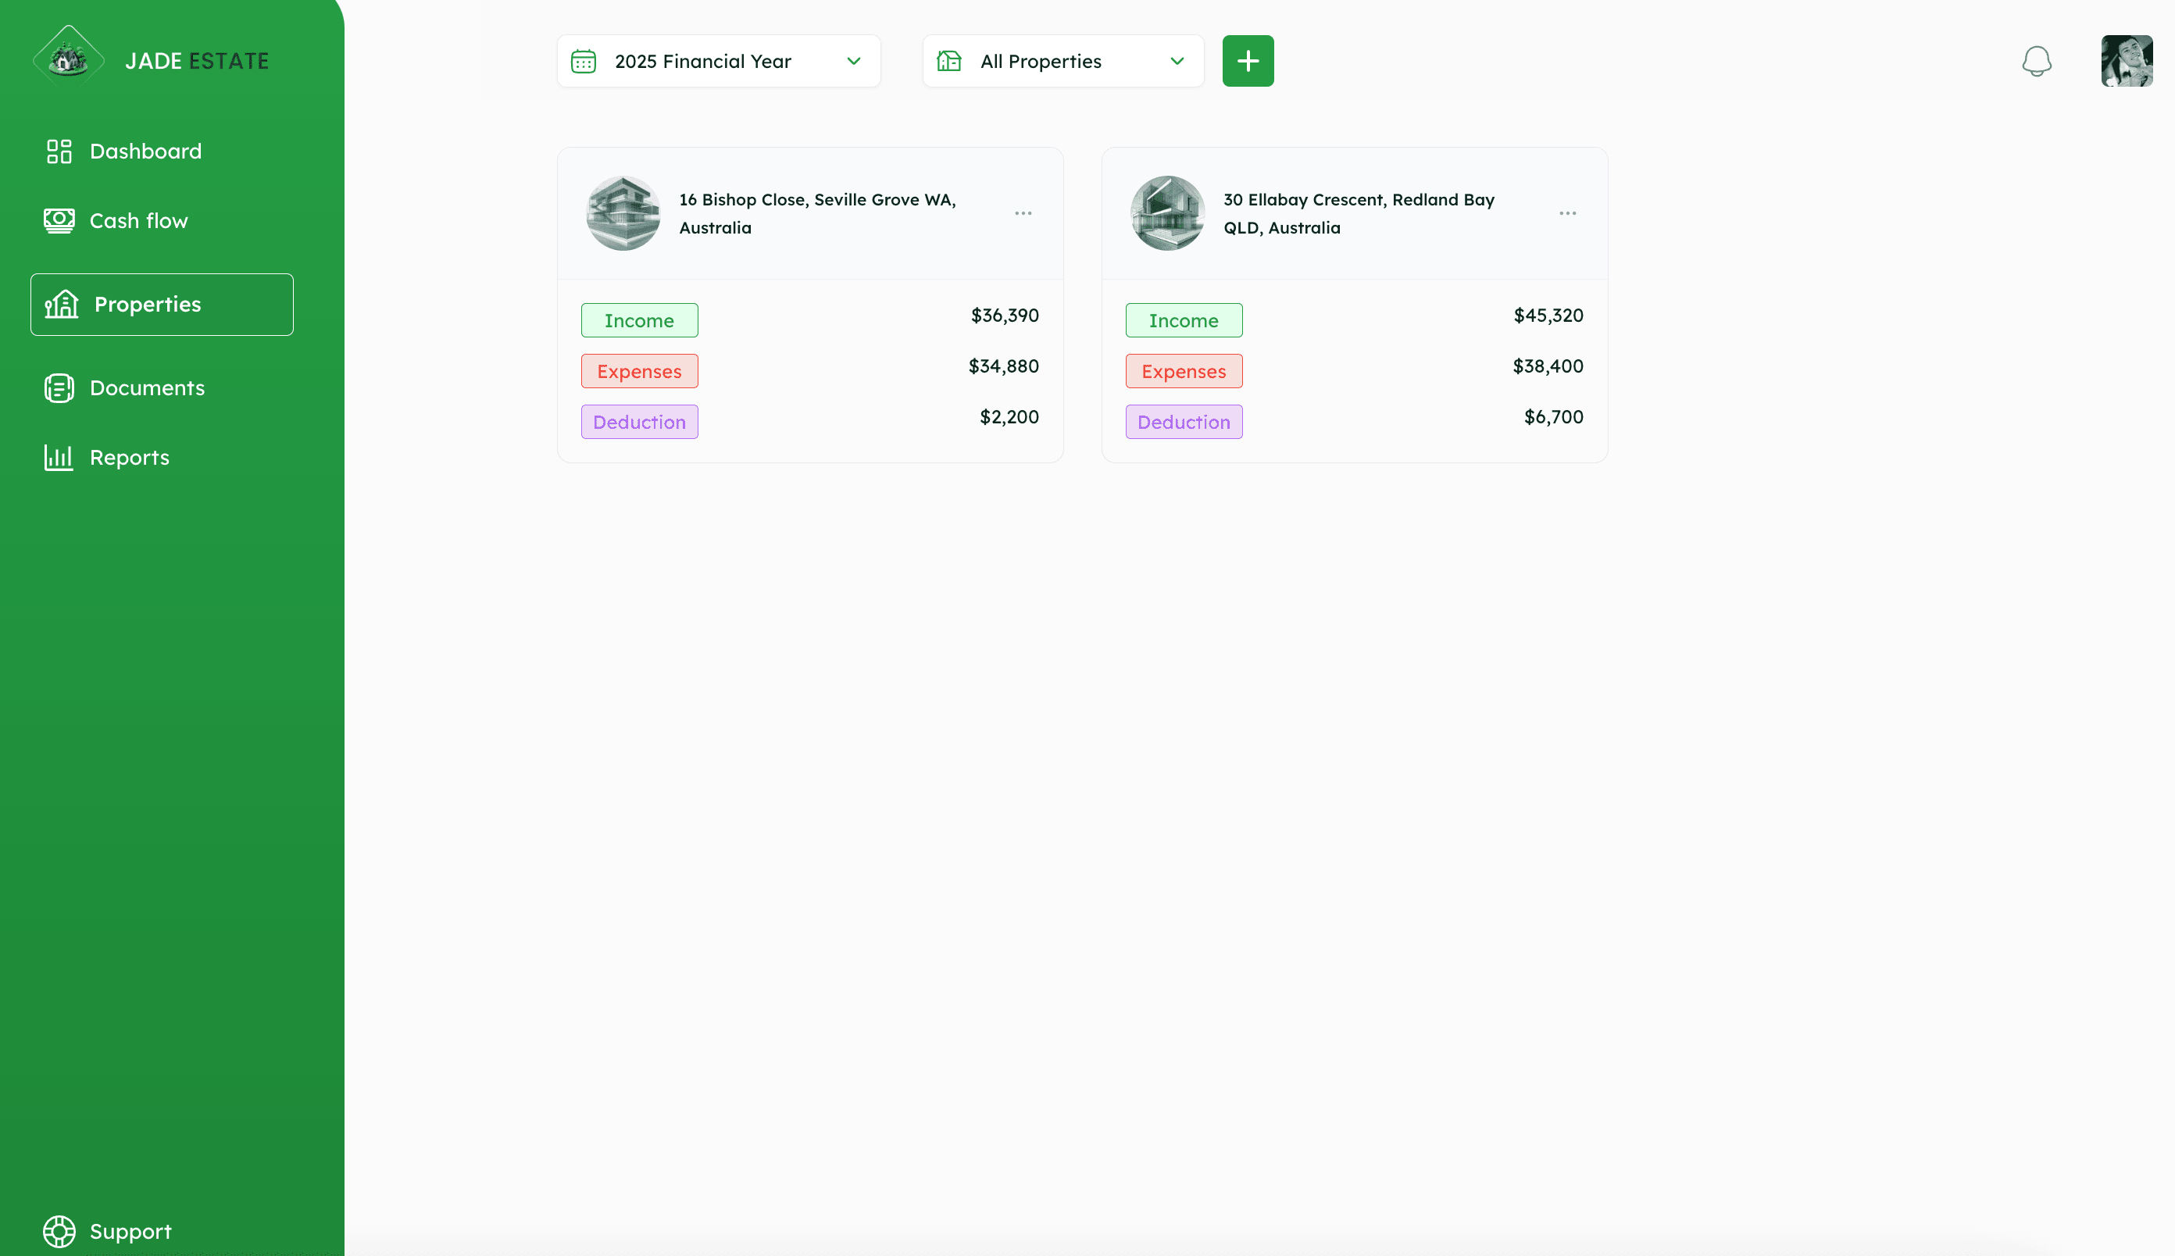Click Deduction tag on Bishop Close card
Image resolution: width=2175 pixels, height=1256 pixels.
click(x=638, y=422)
